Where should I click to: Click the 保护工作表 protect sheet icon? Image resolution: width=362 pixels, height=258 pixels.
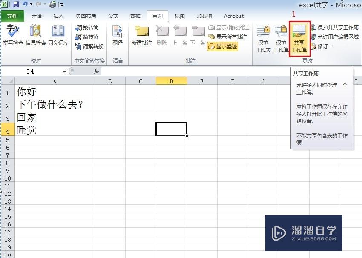tap(264, 38)
